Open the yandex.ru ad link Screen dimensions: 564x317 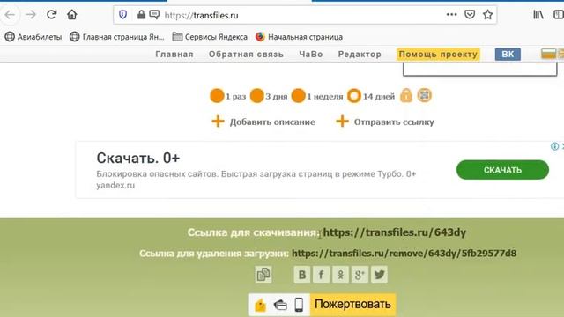115,186
